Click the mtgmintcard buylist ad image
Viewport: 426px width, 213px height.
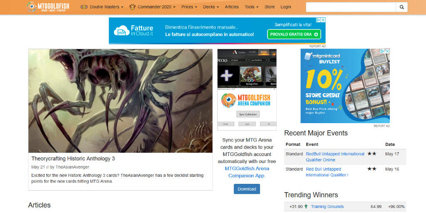click(345, 86)
